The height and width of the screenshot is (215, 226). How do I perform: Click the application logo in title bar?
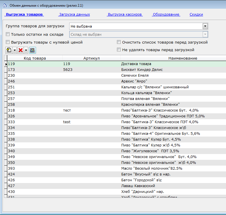pyautogui.click(x=5, y=5)
